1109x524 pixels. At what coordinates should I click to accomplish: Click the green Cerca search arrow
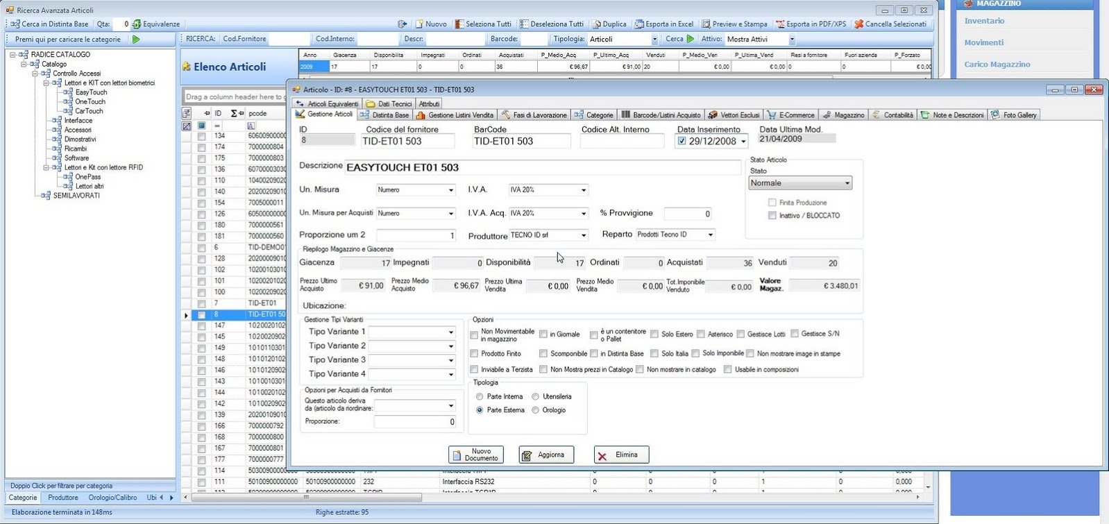point(690,39)
